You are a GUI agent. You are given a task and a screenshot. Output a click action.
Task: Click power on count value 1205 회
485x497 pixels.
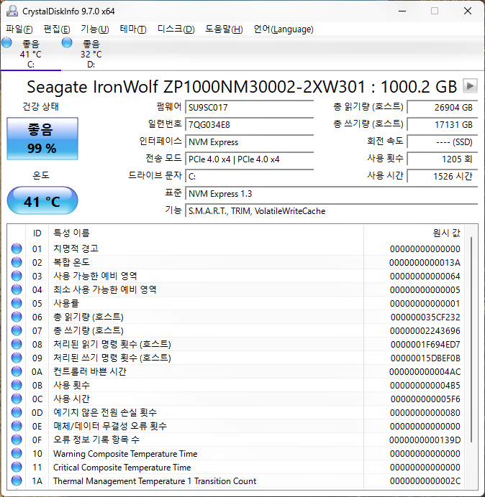tap(443, 159)
